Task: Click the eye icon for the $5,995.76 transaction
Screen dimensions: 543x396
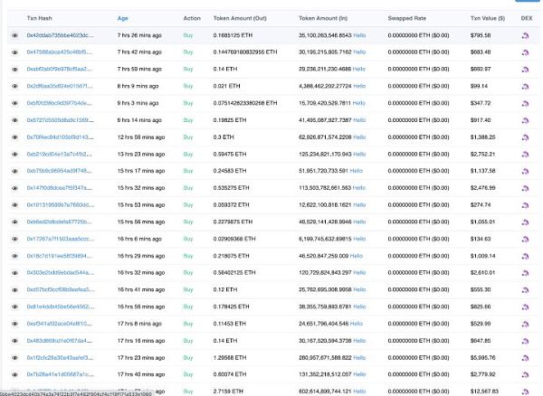Action: pyautogui.click(x=14, y=356)
